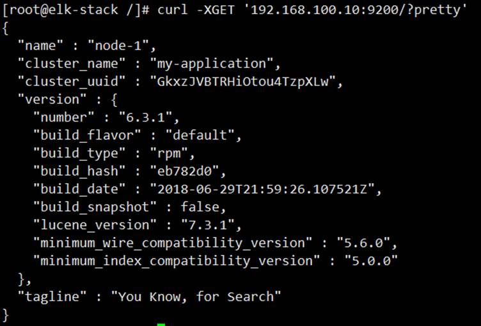Click the build_date timestamp value

coord(262,189)
